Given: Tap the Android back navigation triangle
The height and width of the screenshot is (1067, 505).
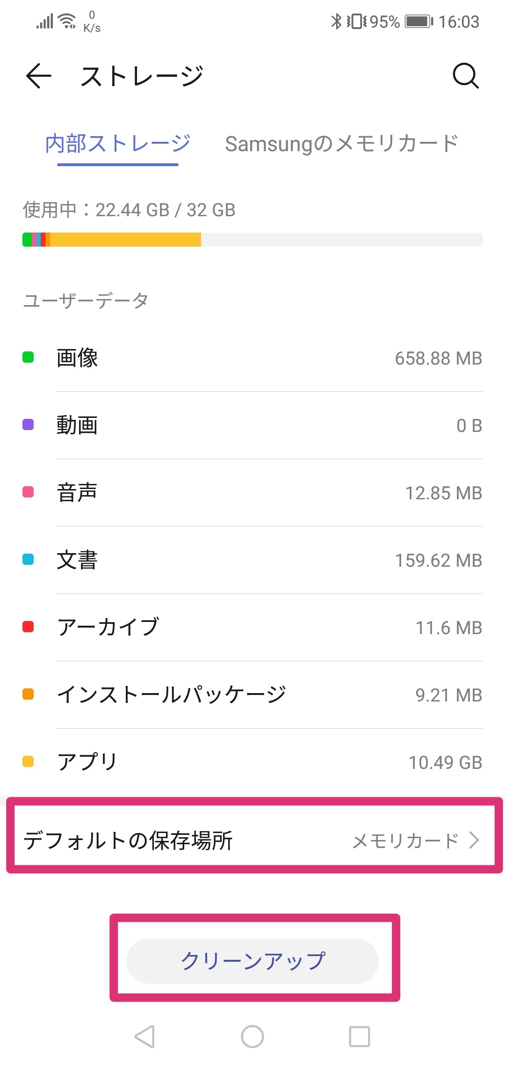Looking at the screenshot, I should (x=144, y=1036).
